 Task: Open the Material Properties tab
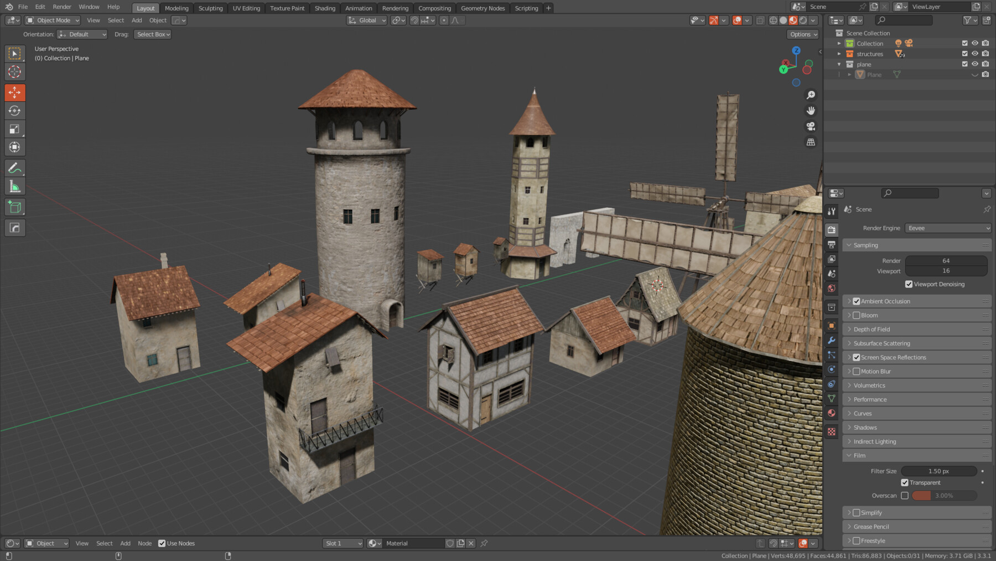(831, 413)
